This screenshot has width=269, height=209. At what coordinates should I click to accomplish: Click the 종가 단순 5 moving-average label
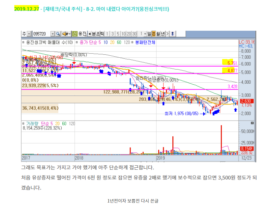(x=90, y=42)
